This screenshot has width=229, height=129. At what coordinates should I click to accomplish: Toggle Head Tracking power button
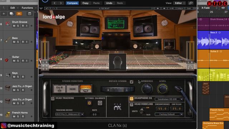coord(53,99)
